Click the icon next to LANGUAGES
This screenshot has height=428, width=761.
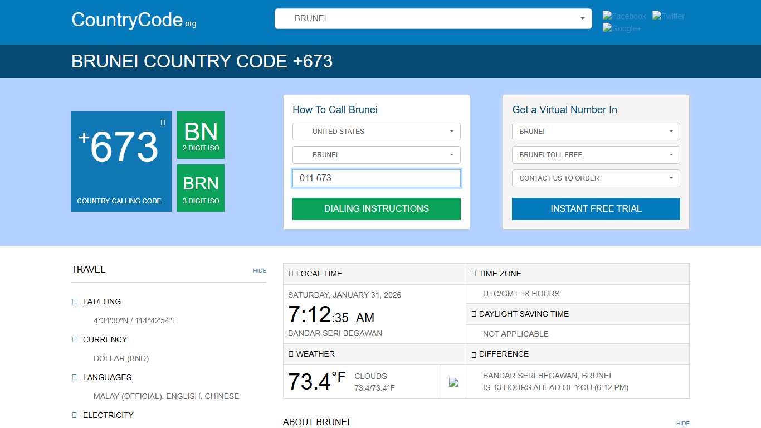pos(74,377)
